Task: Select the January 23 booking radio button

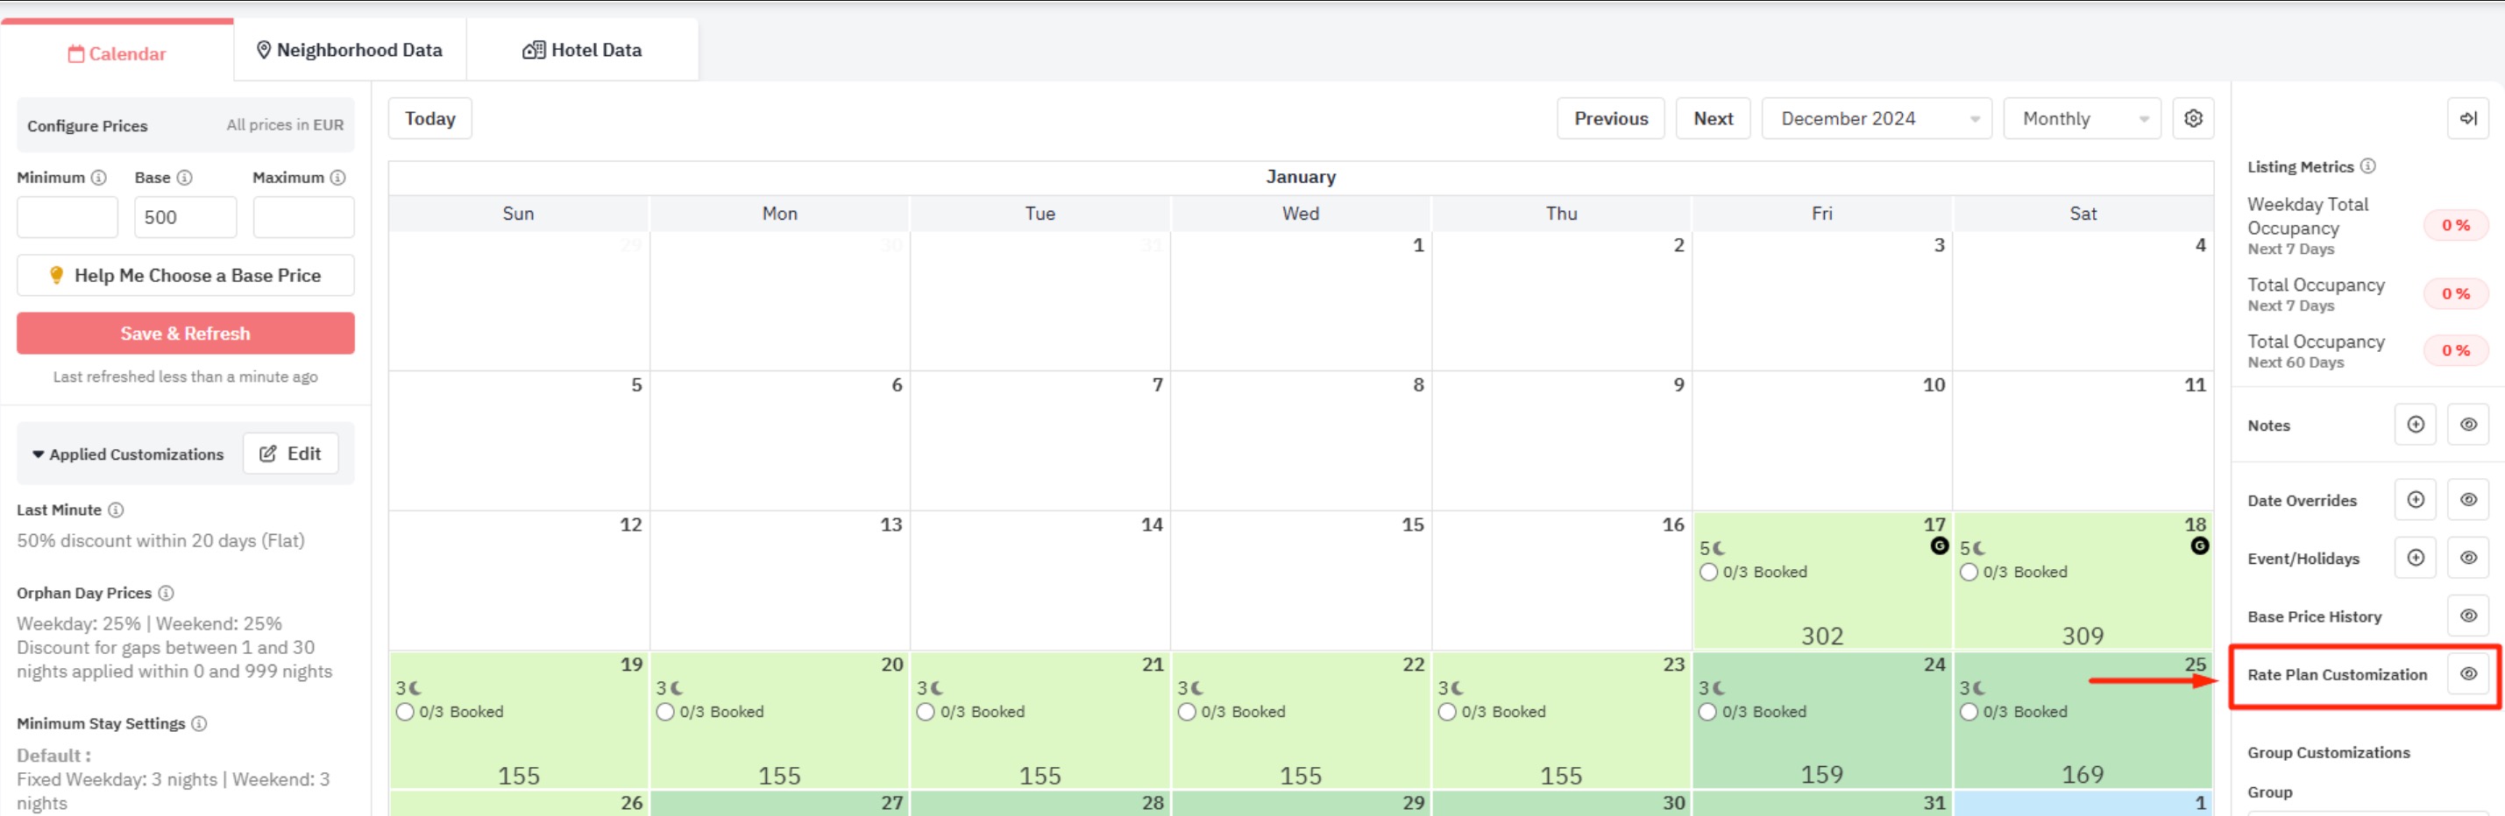Action: [1447, 712]
